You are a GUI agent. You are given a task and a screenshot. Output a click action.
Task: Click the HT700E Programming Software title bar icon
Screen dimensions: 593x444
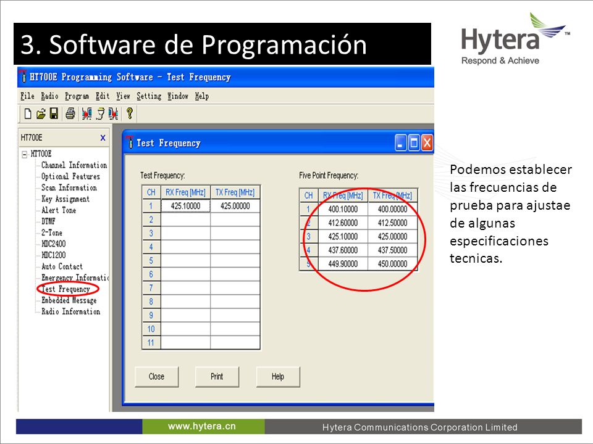(x=23, y=76)
